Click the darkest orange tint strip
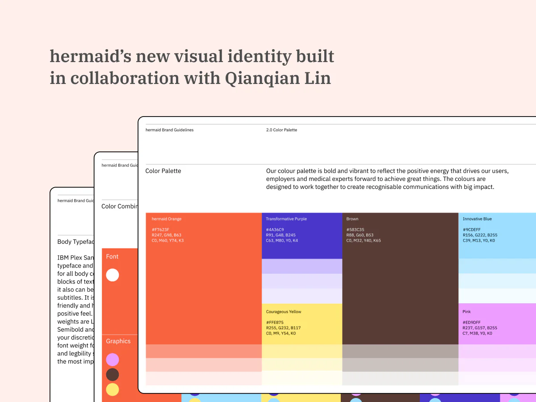This screenshot has width=536, height=402. (x=204, y=351)
